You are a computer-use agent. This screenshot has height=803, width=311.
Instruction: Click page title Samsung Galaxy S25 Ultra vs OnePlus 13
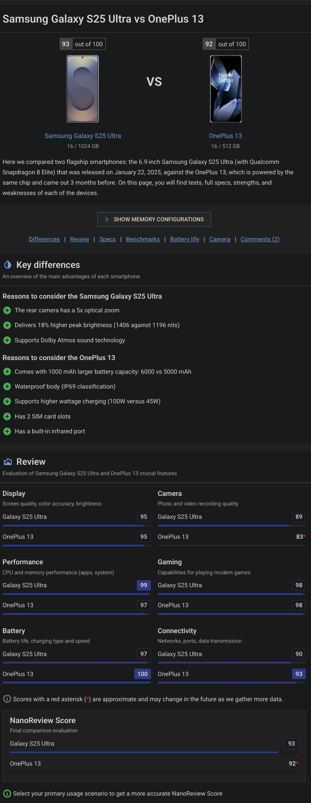(103, 19)
